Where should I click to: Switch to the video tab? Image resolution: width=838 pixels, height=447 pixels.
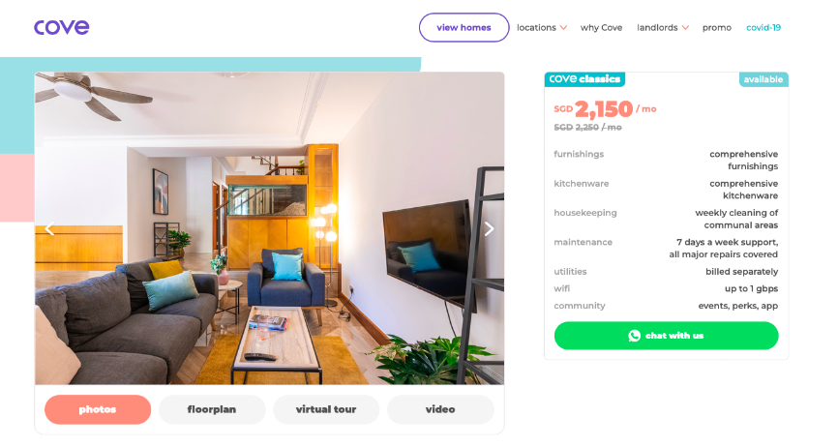[x=440, y=409]
